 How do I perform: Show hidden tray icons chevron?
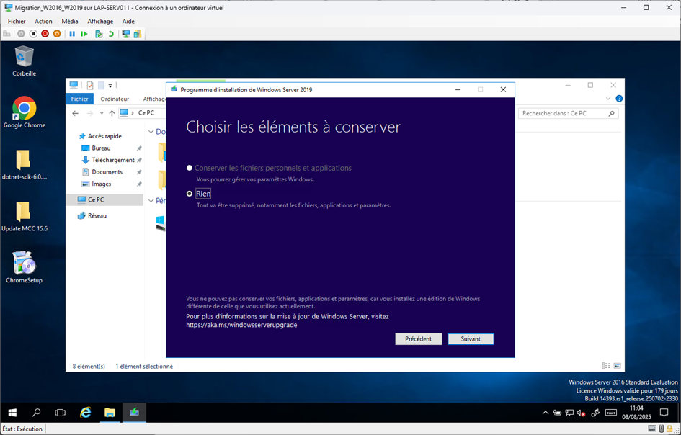coord(546,413)
